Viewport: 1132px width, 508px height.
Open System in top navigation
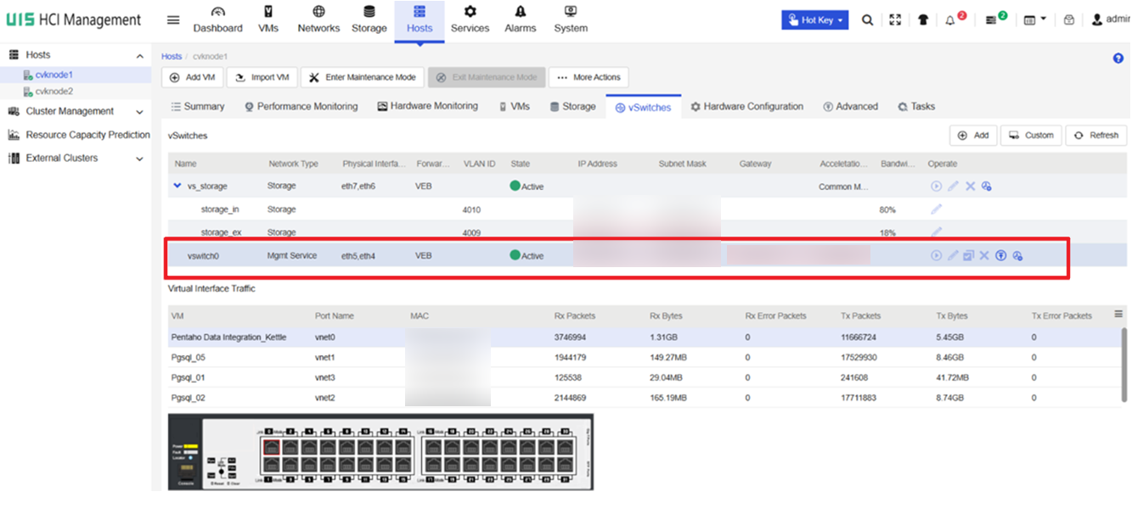(x=571, y=20)
